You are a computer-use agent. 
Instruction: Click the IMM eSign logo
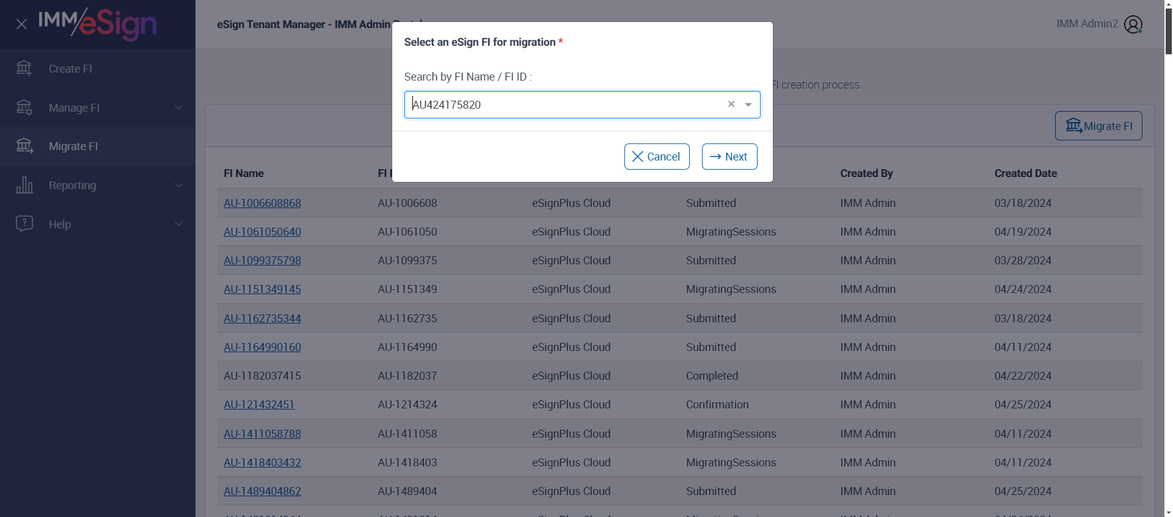(x=98, y=24)
